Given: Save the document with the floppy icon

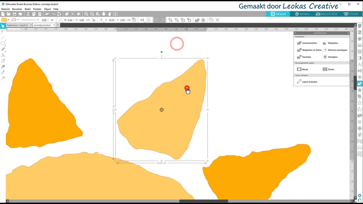Looking at the screenshot, I should click(14, 14).
